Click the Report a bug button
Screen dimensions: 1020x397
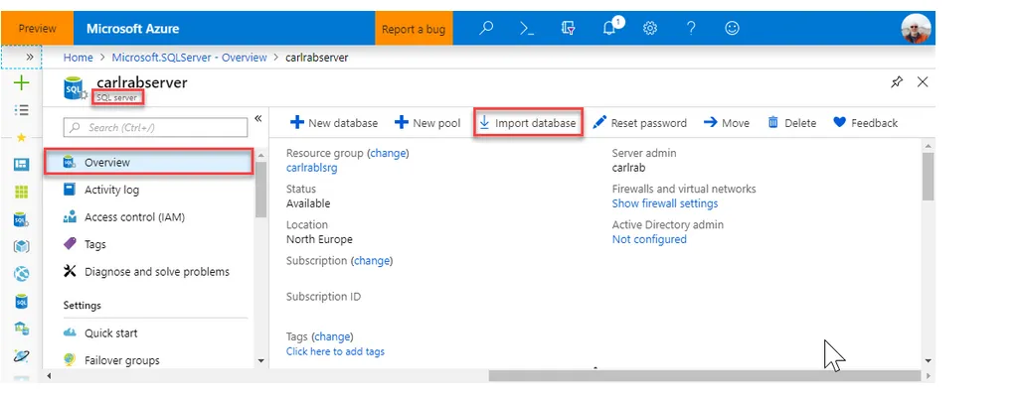(x=414, y=29)
